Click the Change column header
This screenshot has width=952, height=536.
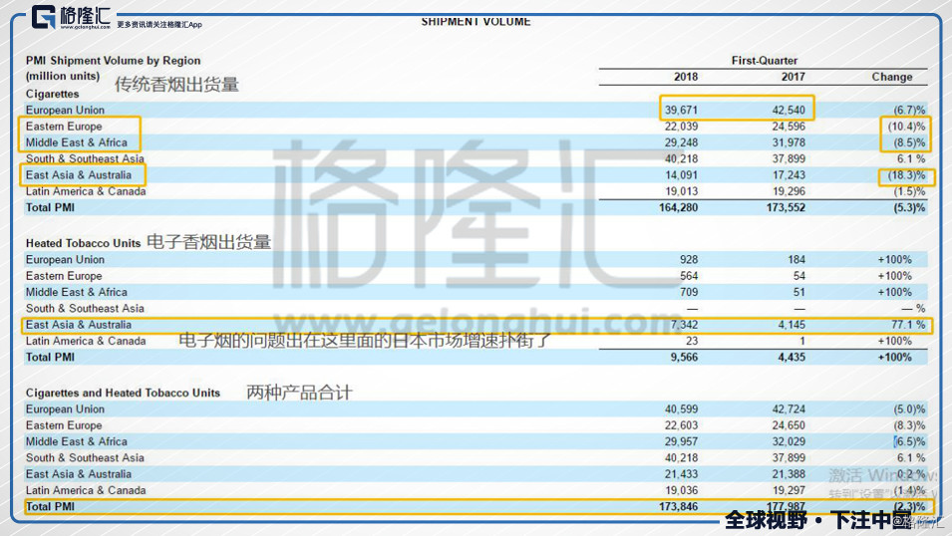[x=891, y=77]
